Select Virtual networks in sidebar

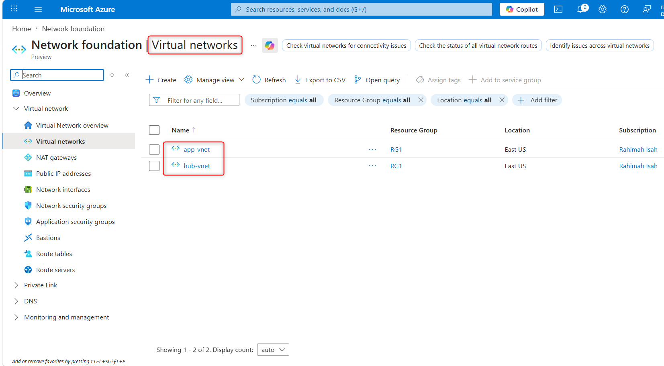click(60, 141)
